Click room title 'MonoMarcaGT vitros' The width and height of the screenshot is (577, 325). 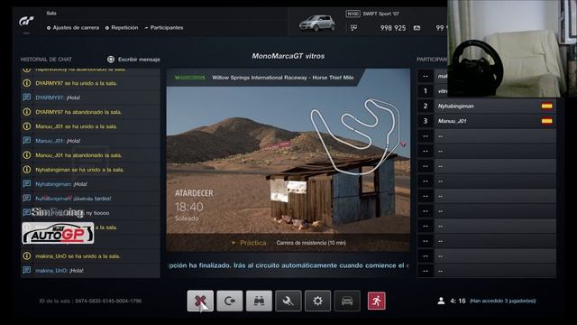pos(288,56)
